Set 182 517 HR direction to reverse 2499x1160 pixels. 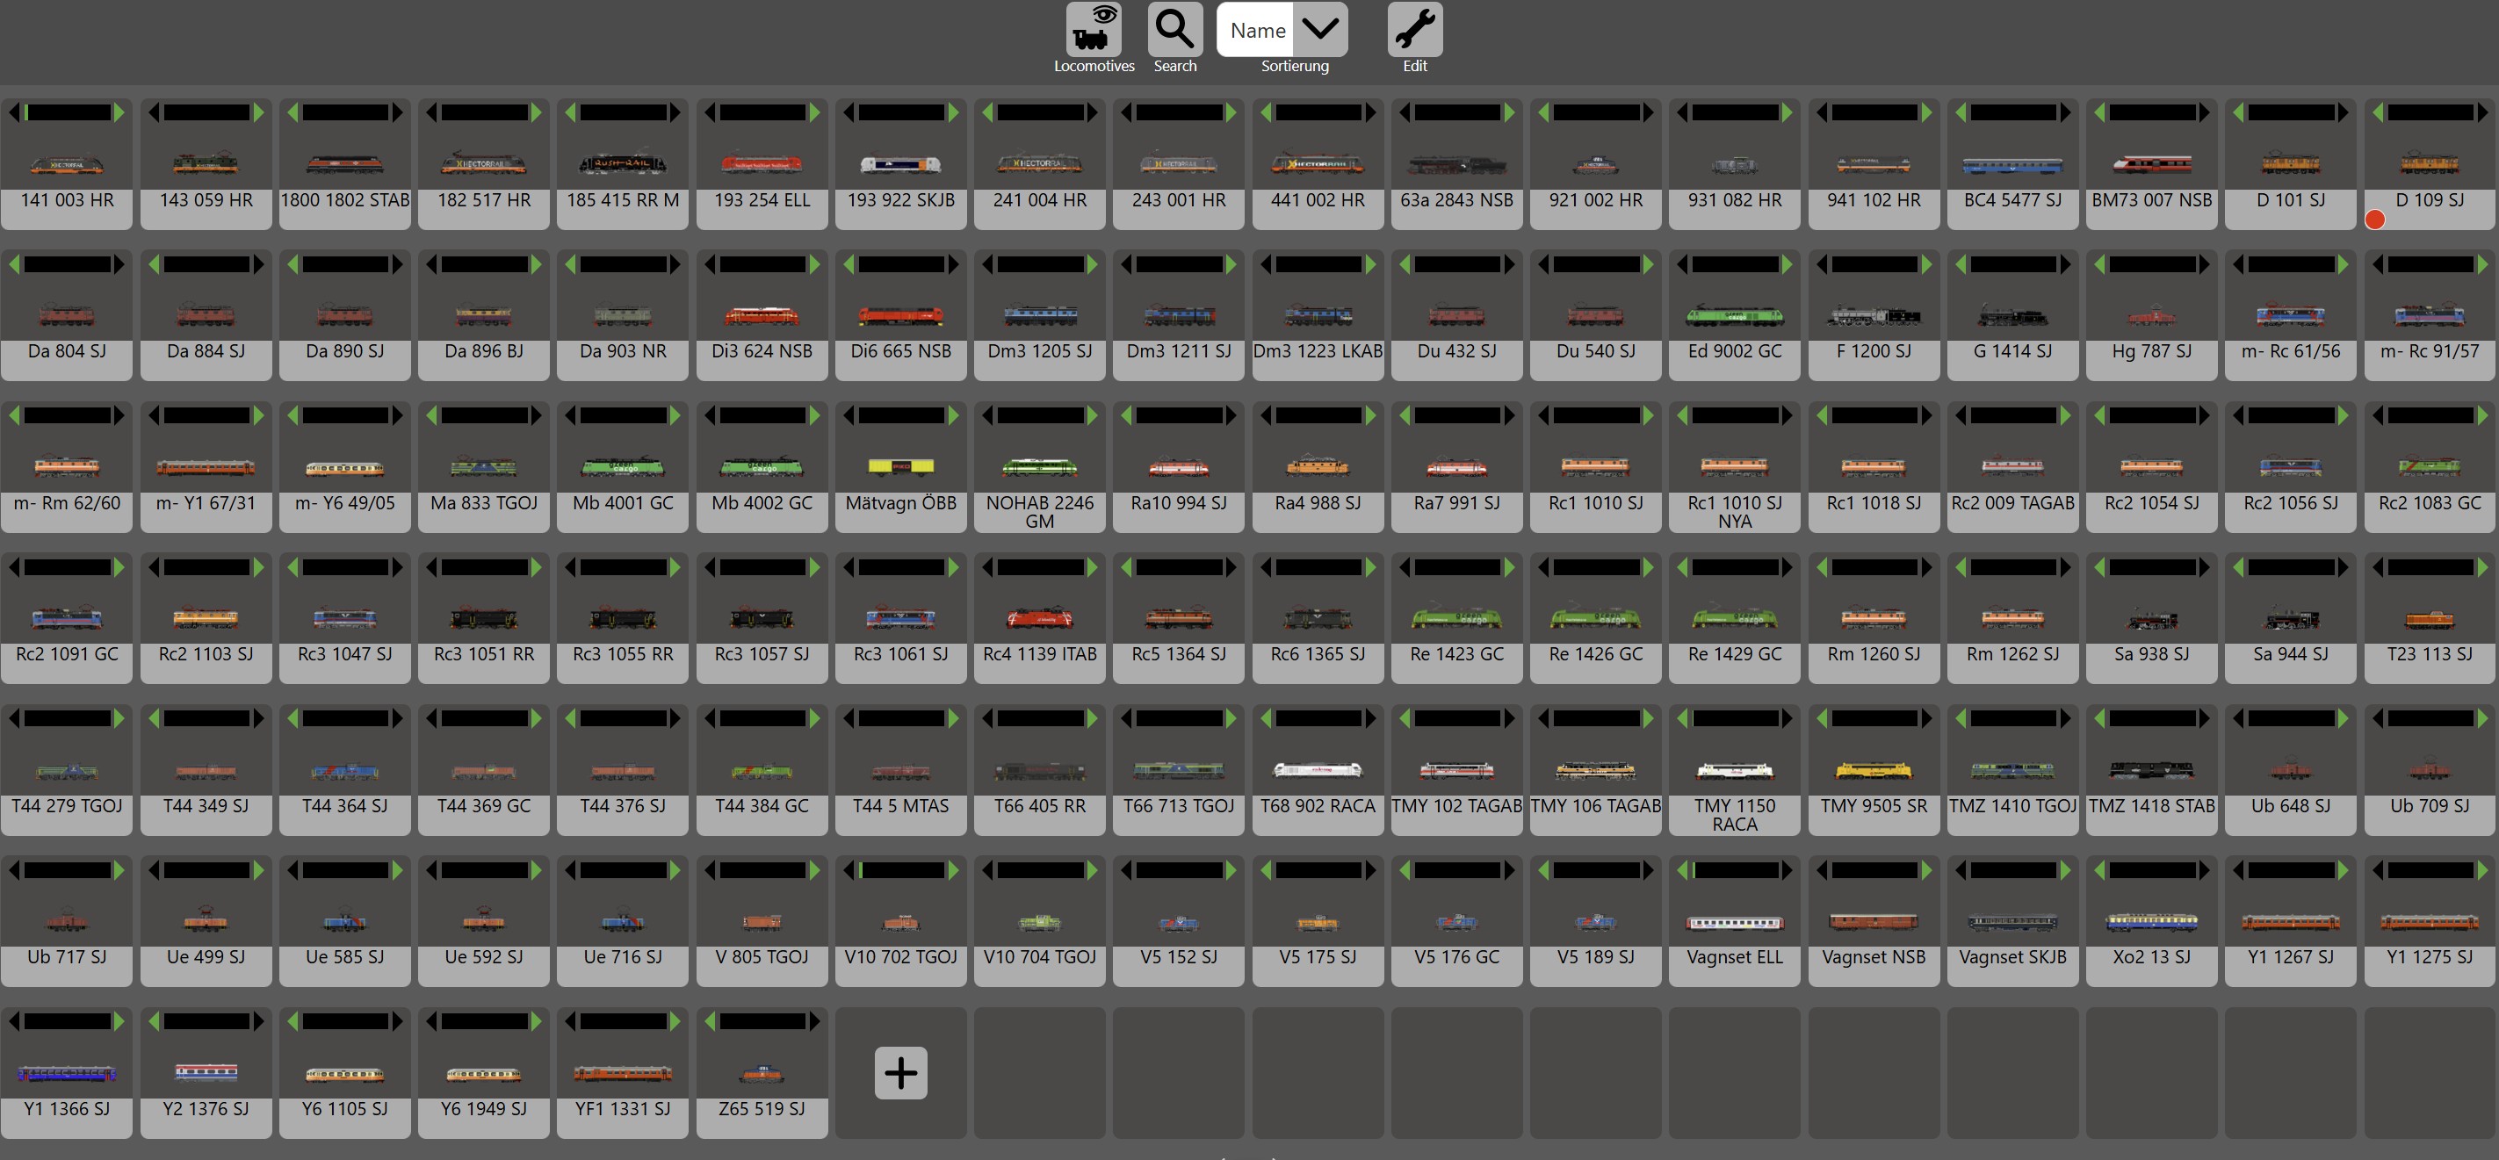[431, 112]
